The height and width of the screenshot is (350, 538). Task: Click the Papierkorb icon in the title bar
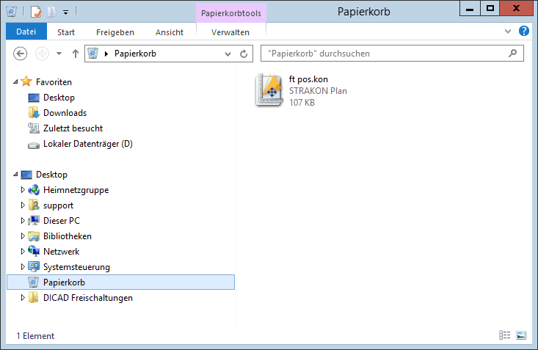pos(12,12)
